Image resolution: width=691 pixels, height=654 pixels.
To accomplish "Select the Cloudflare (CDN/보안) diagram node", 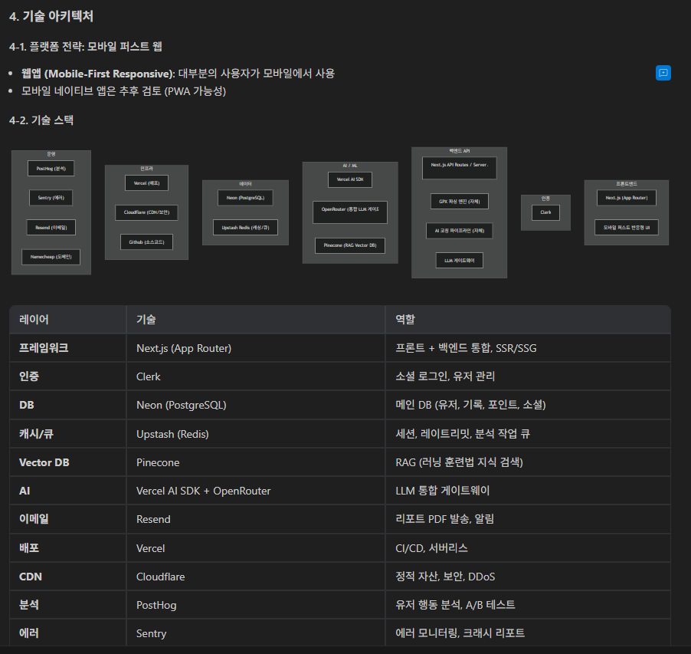I will tap(147, 212).
